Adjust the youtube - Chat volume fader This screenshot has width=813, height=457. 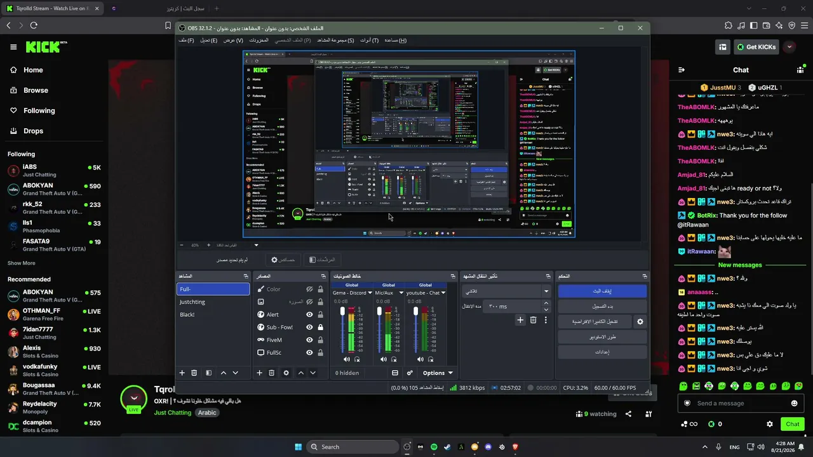[416, 312]
